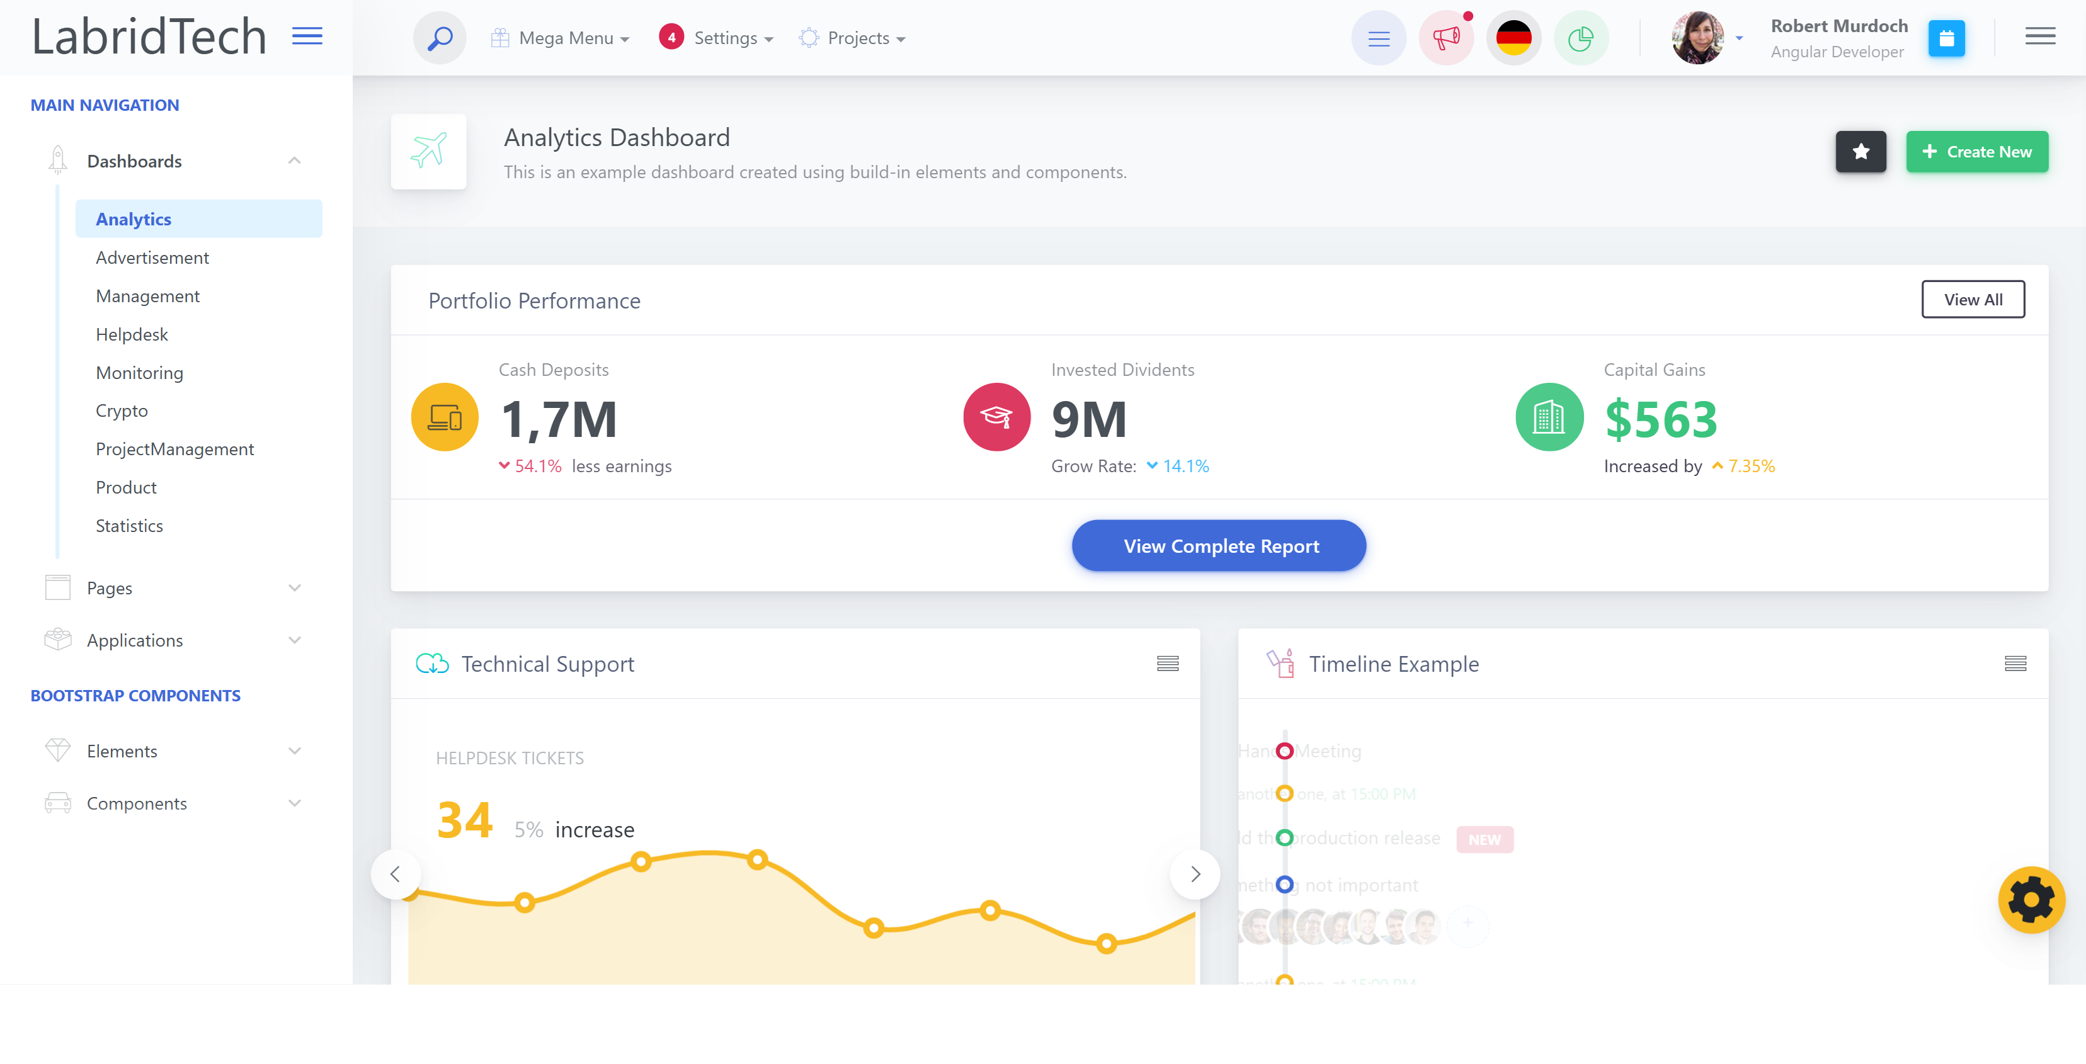Click the Dashboards rocket icon
Image resolution: width=2086 pixels, height=1064 pixels.
point(57,161)
